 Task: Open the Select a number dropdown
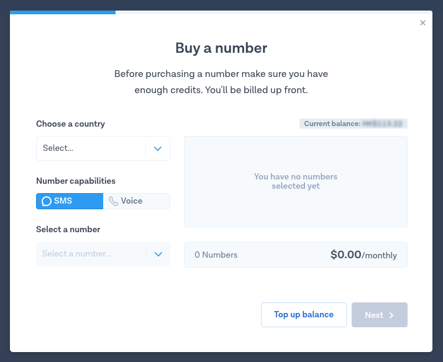91,254
